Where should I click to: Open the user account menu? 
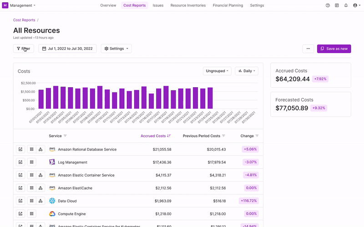(357, 5)
